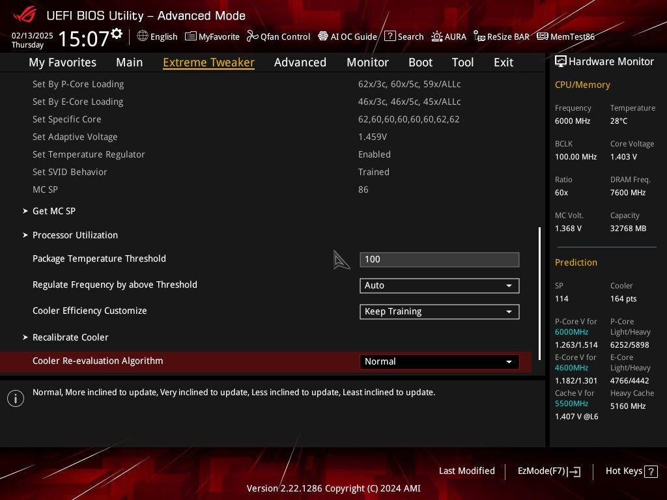The width and height of the screenshot is (667, 500).
Task: Click the EzMode exit arrow icon
Action: pos(574,471)
